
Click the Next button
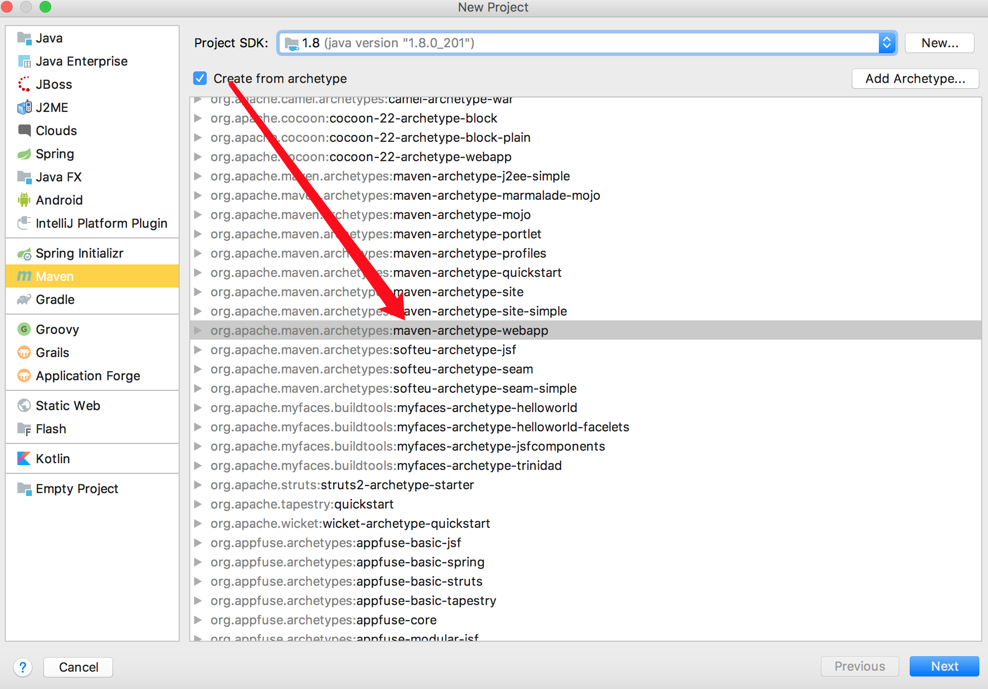click(944, 666)
